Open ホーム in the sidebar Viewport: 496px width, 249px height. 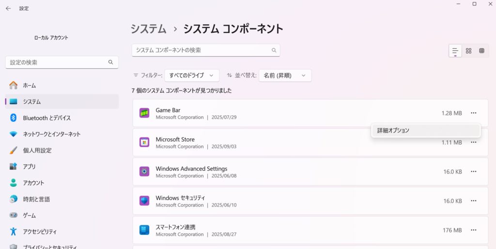pyautogui.click(x=30, y=85)
